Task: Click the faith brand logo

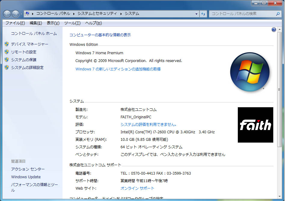Action: point(255,124)
